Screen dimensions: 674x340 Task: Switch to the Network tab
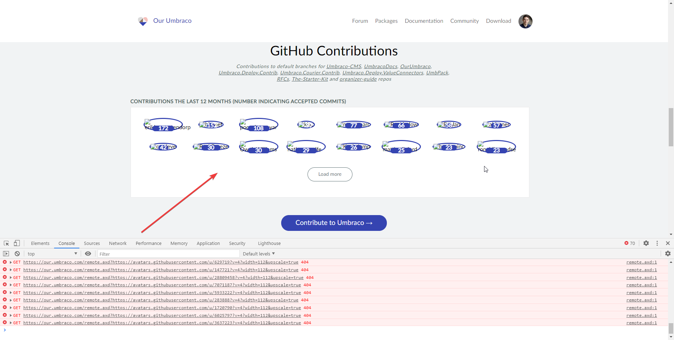pyautogui.click(x=118, y=243)
